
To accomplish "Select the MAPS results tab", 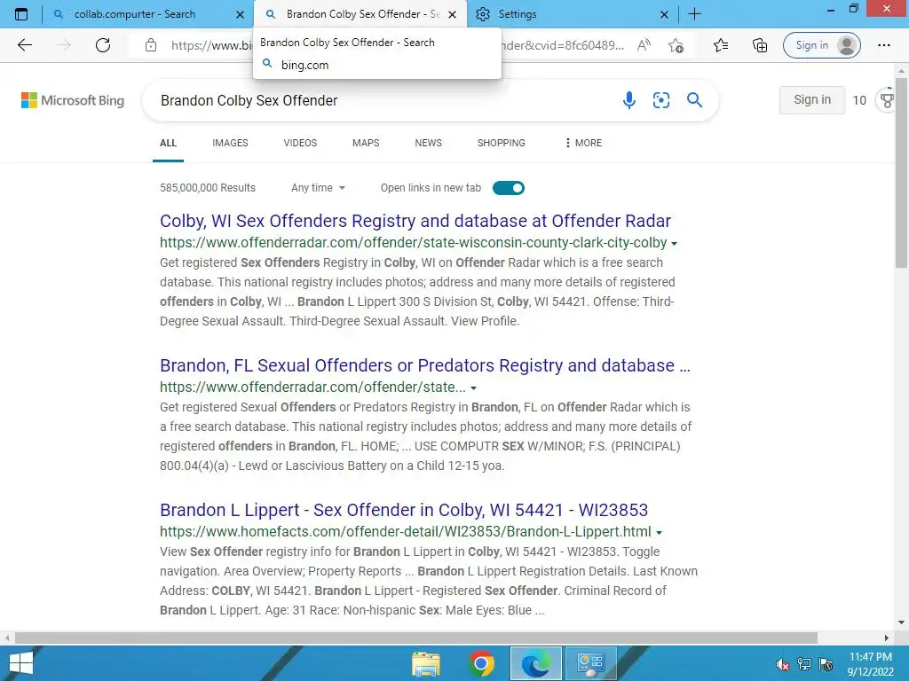I will [366, 143].
